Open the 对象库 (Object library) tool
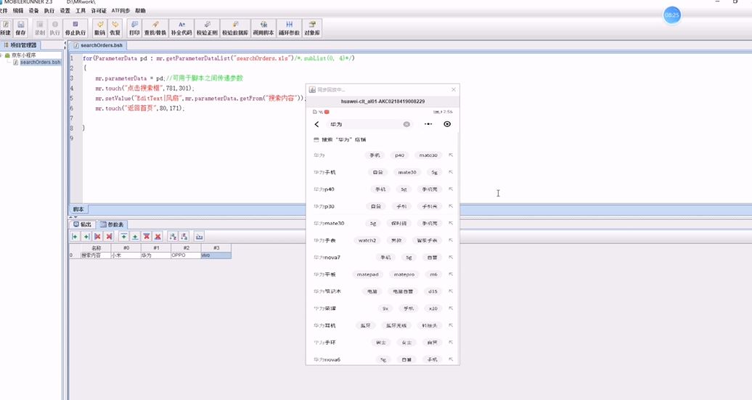The height and width of the screenshot is (400, 752). click(x=312, y=28)
